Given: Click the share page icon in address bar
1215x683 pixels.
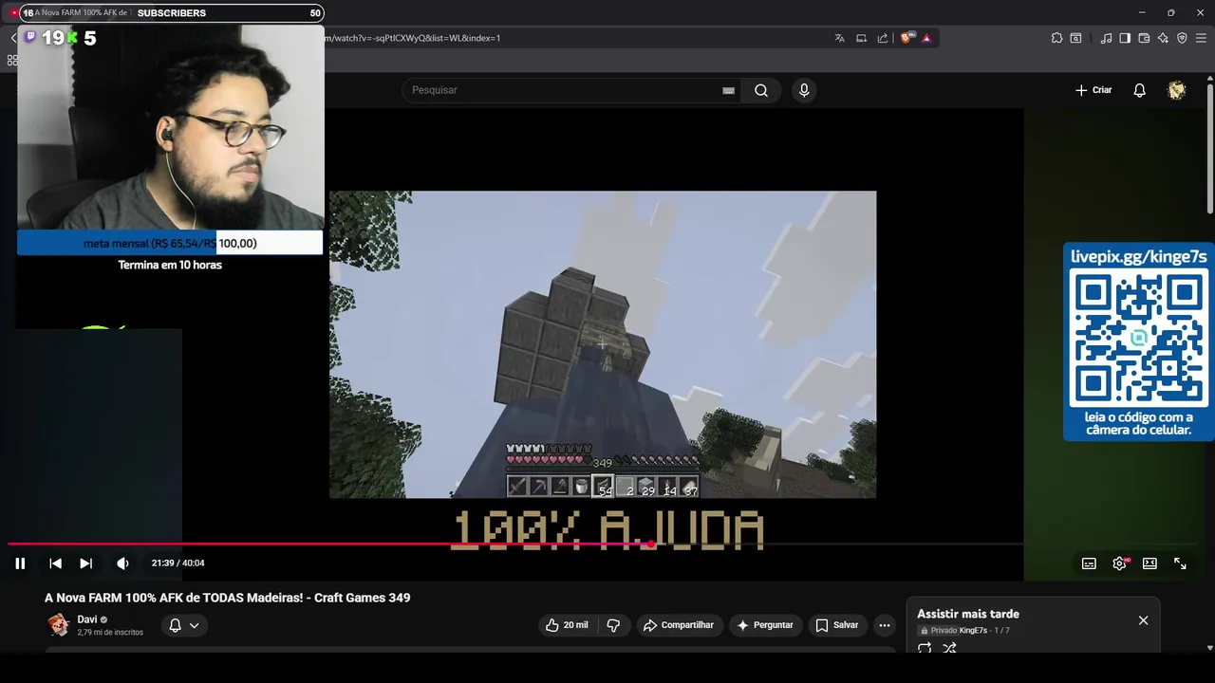Looking at the screenshot, I should [x=883, y=38].
